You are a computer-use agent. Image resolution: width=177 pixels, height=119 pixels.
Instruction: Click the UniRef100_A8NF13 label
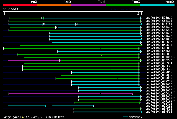[x=159, y=112]
